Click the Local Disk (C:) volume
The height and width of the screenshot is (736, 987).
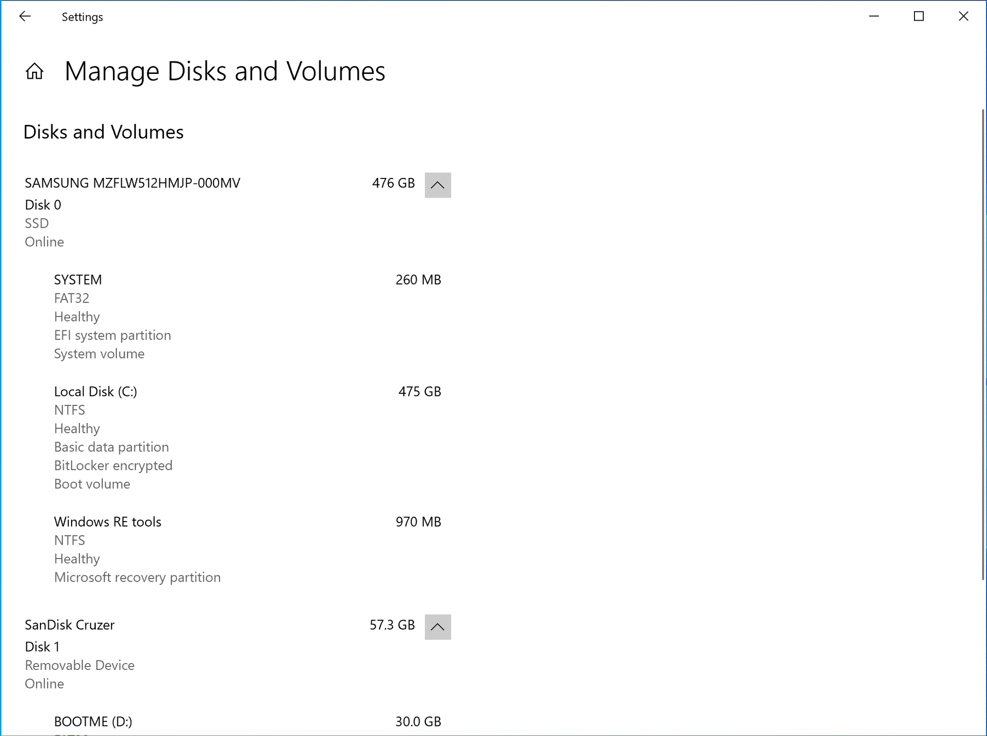pyautogui.click(x=96, y=391)
